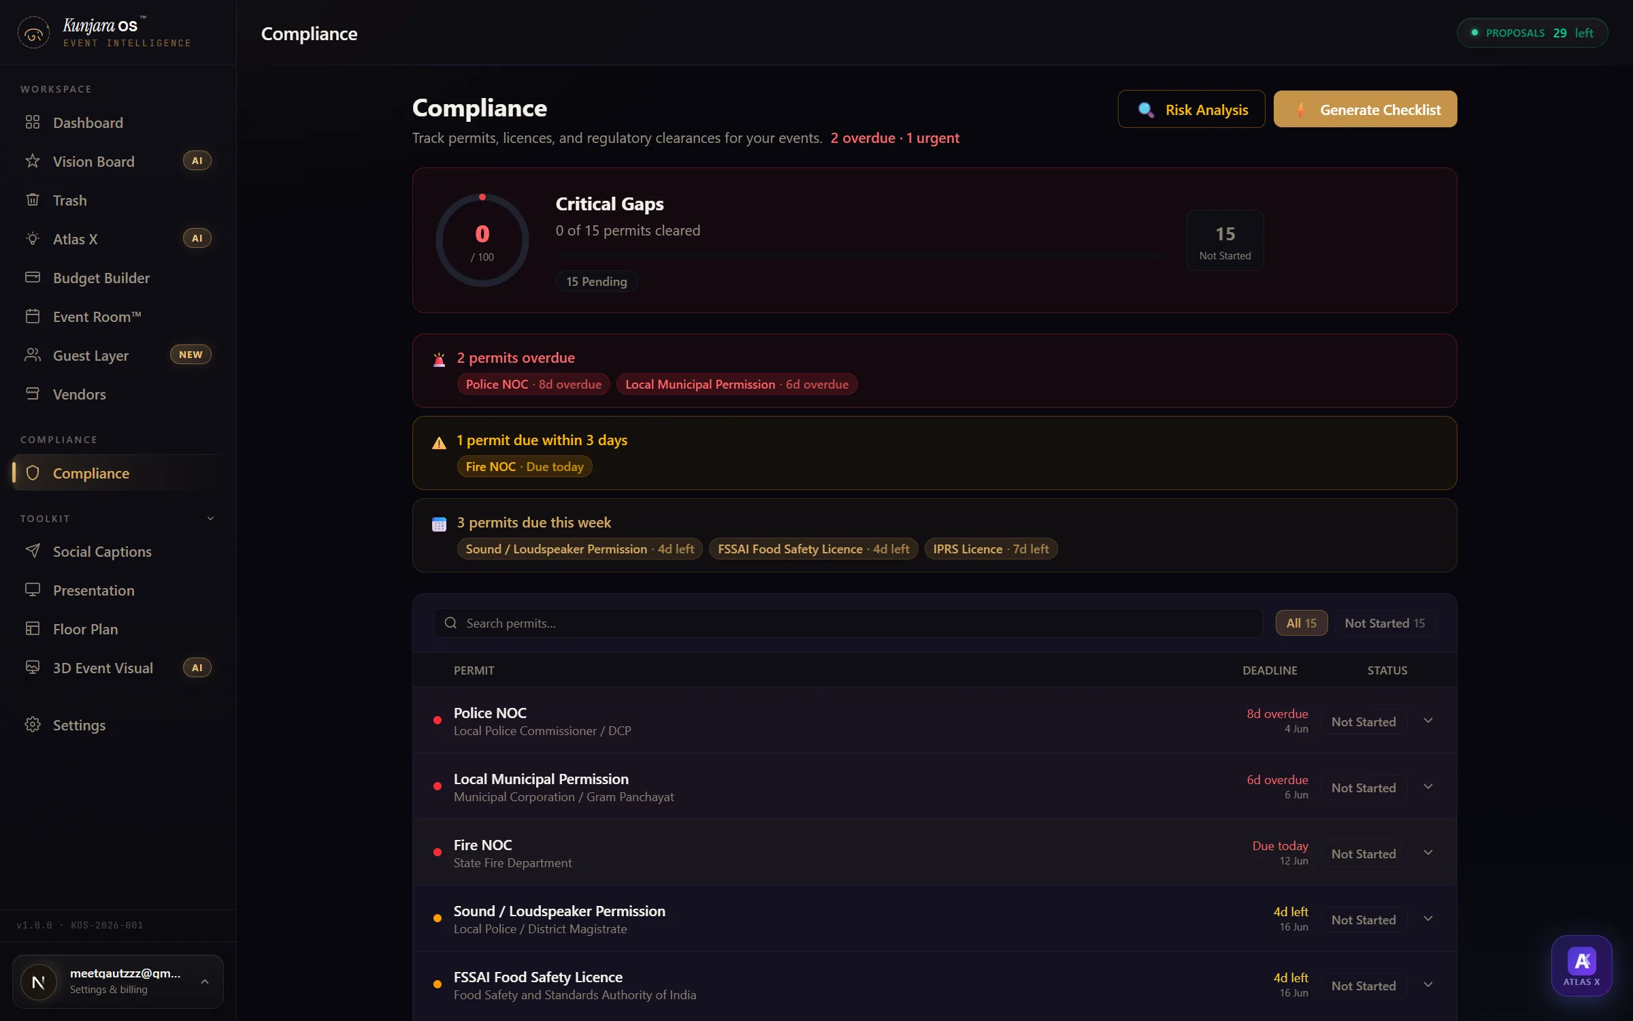This screenshot has height=1021, width=1633.
Task: Launch the Atlas X floating assistant
Action: click(1581, 966)
